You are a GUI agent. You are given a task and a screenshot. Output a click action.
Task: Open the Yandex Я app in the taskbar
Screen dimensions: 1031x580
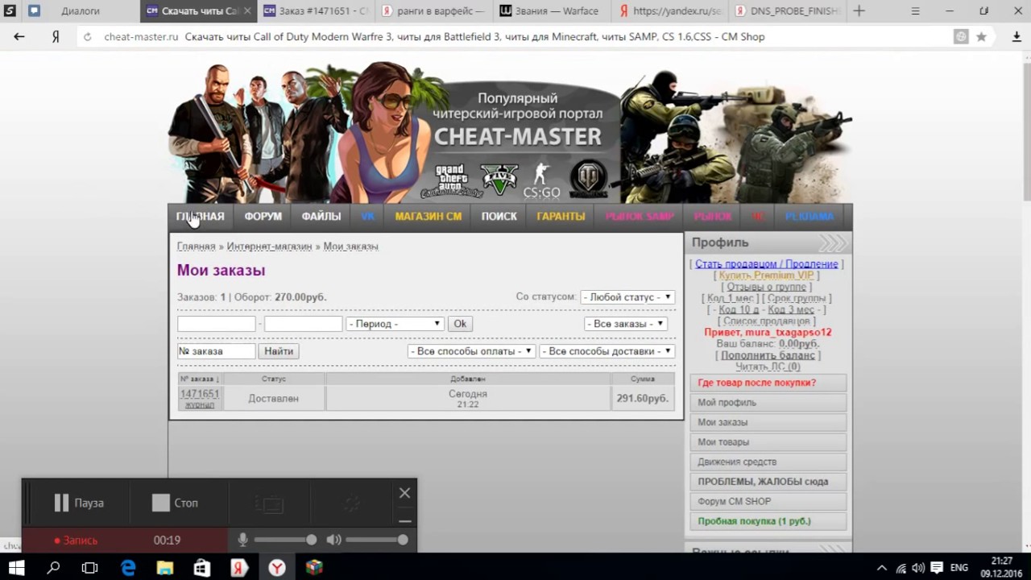point(239,567)
